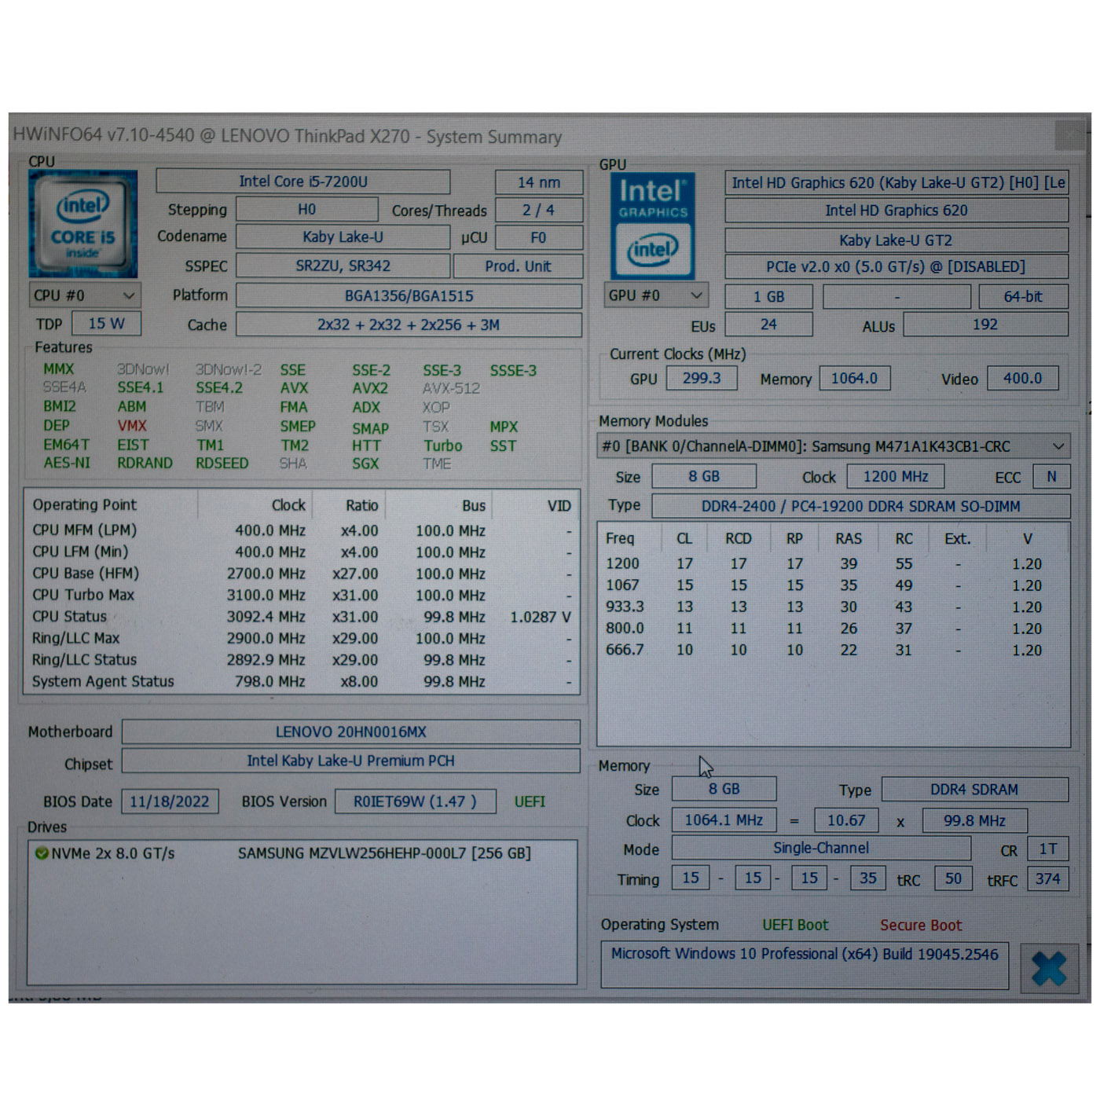
Task: Click the RDSEED feature label
Action: pyautogui.click(x=222, y=464)
